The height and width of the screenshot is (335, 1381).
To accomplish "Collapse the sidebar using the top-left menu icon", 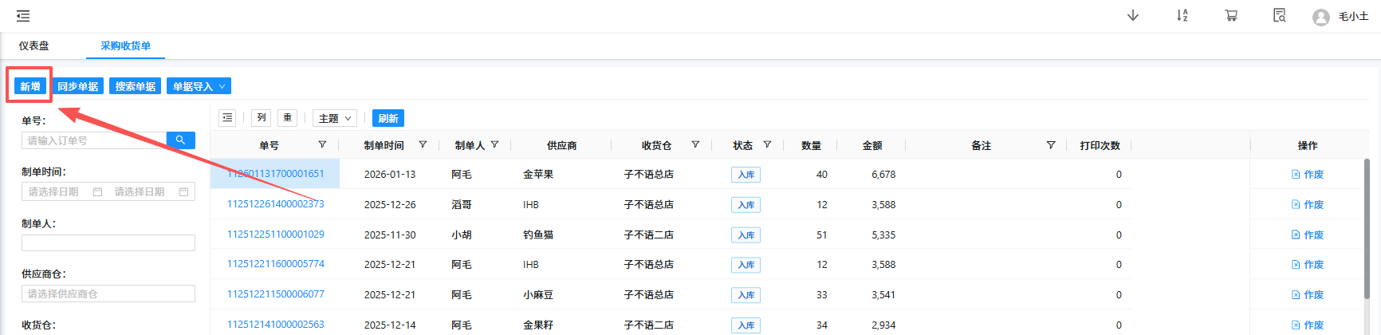I will [x=23, y=16].
